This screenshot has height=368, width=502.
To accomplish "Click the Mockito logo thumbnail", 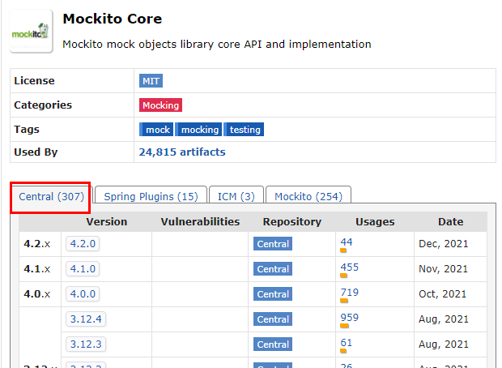I will tap(31, 31).
